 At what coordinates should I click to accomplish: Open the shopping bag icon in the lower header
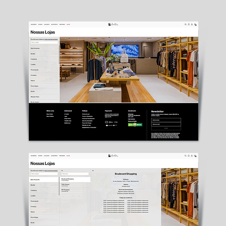[195, 156]
